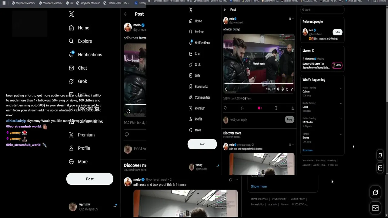
Task: Open the All Bookmarks folder in bookmarks bar
Action: (x=380, y=1)
